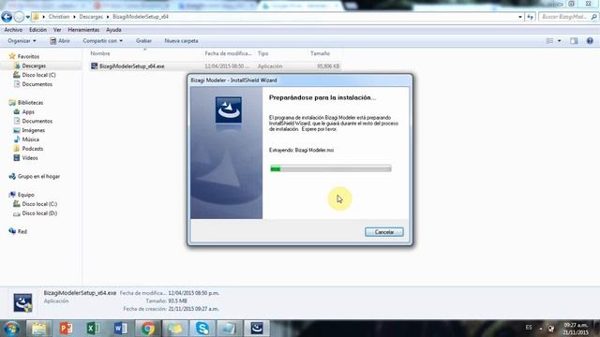Viewport: 600px width, 337px height.
Task: Sort by Fecha de modifica... column
Action: point(228,53)
